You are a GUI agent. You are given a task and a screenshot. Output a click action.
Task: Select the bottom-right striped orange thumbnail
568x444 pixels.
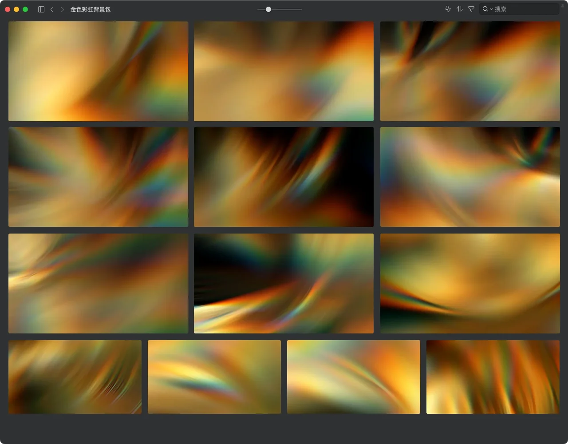pos(493,377)
